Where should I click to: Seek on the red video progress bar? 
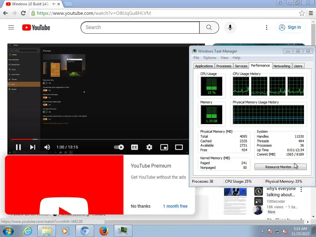pos(100,139)
